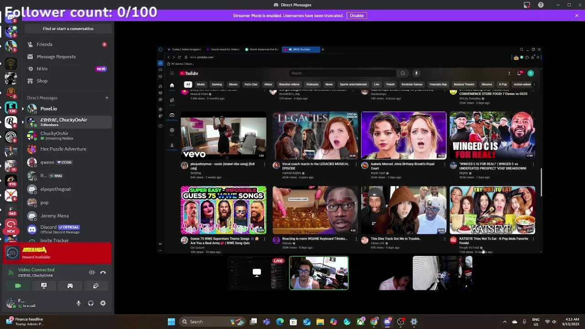Open the LEGACIES vocal coach video thumbnail
This screenshot has height=329, width=585.
(315, 135)
